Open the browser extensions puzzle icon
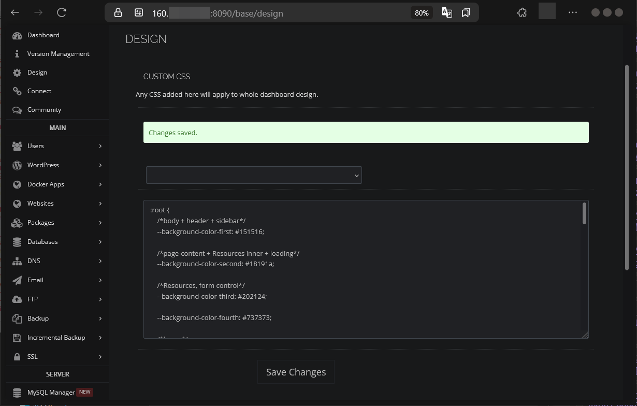This screenshot has height=406, width=637. tap(522, 12)
